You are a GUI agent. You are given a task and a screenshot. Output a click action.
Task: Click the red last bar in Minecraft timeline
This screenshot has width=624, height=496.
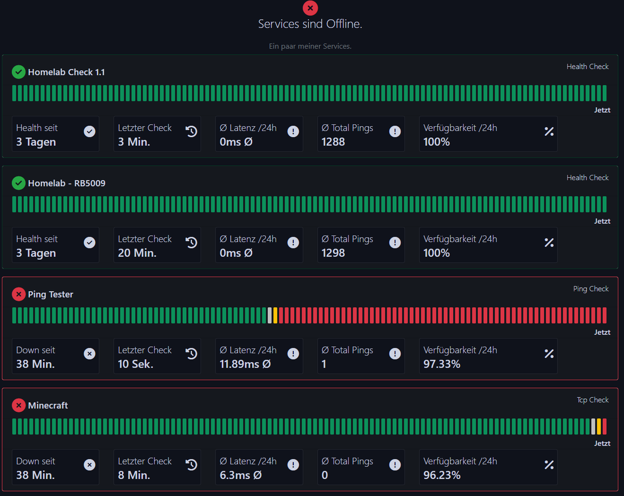pyautogui.click(x=605, y=426)
